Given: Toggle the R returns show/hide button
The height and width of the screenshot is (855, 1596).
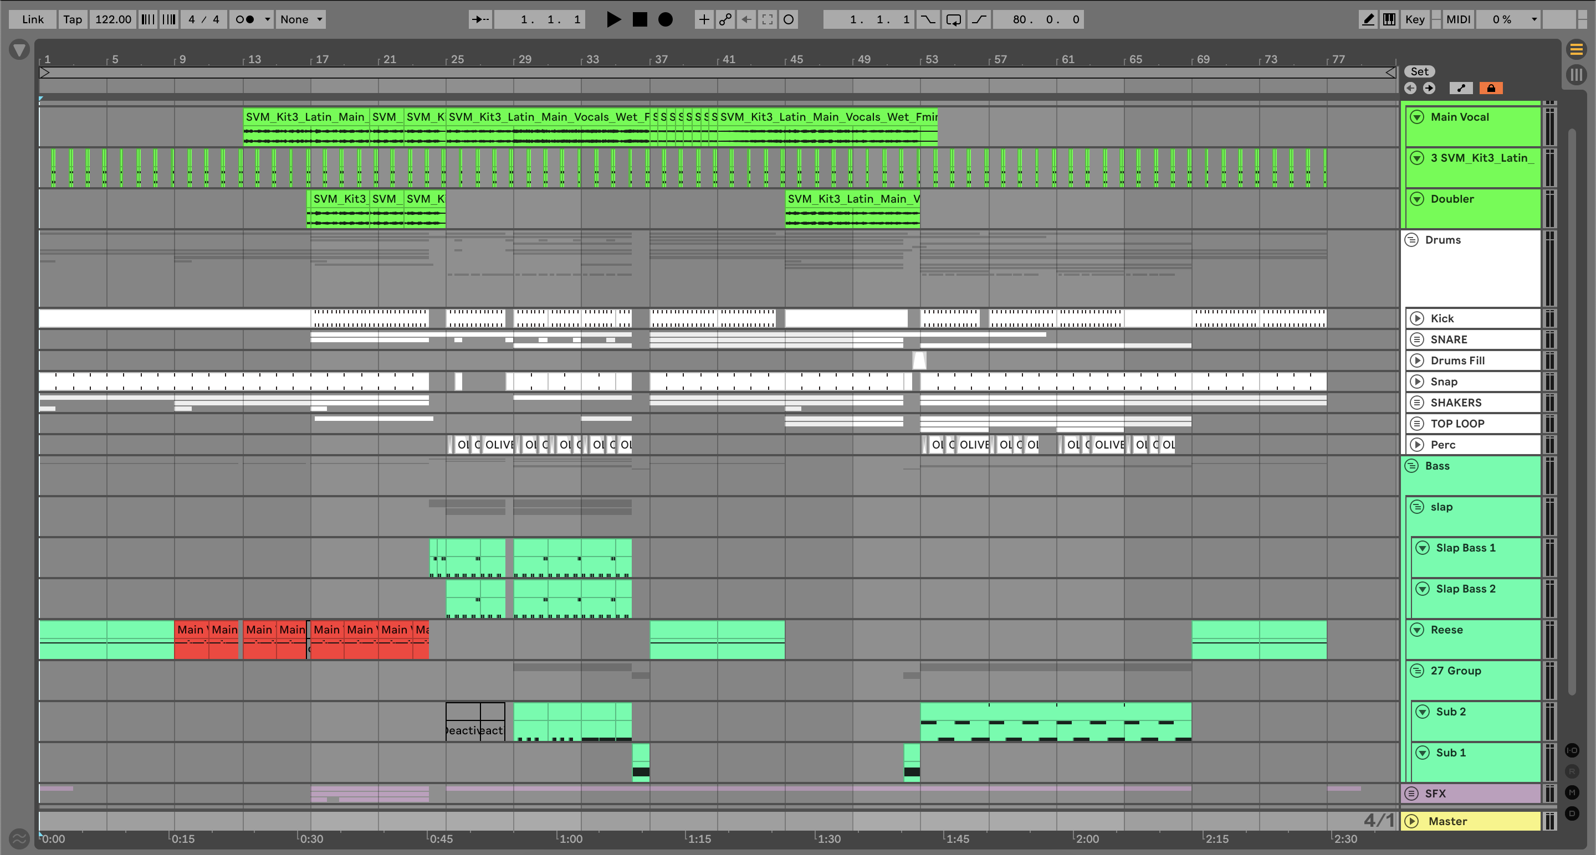Looking at the screenshot, I should coord(1572,771).
